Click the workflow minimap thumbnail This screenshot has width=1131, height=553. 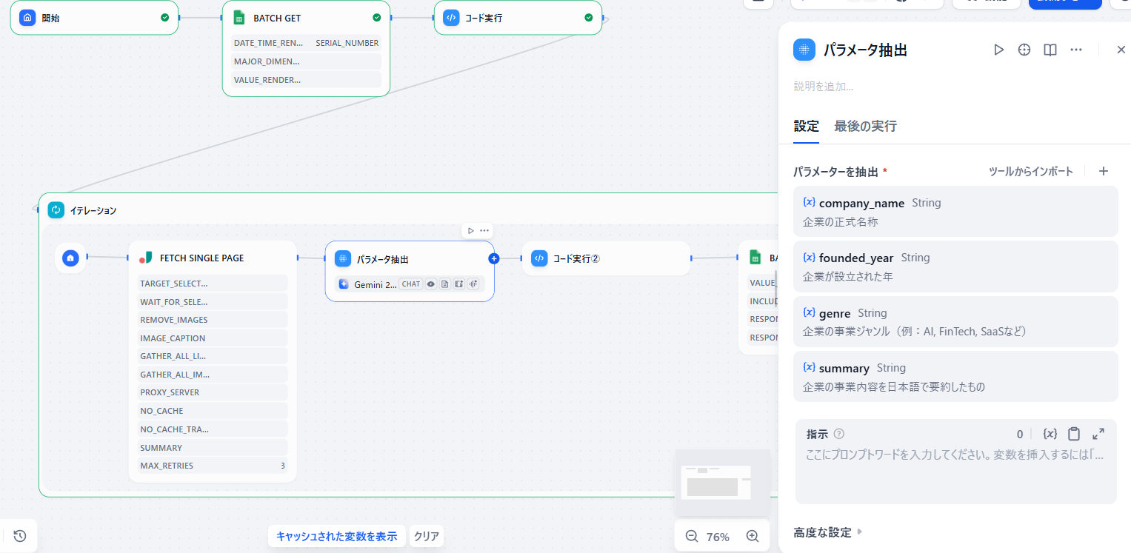(722, 482)
